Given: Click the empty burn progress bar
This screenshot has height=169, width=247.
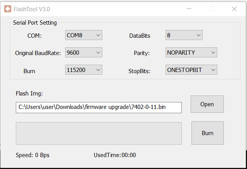Looking at the screenshot, I should click(x=98, y=134).
